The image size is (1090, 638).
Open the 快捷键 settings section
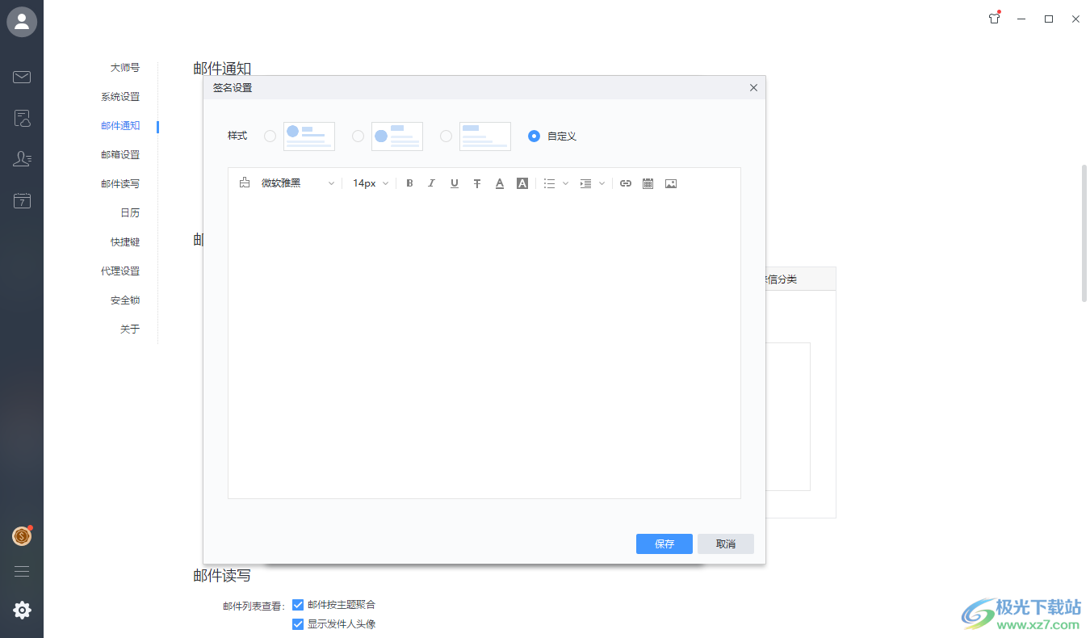click(x=125, y=242)
